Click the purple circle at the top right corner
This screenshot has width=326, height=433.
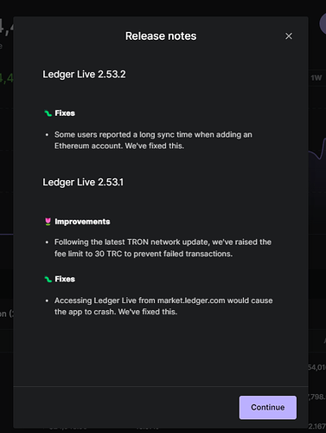pos(323,24)
